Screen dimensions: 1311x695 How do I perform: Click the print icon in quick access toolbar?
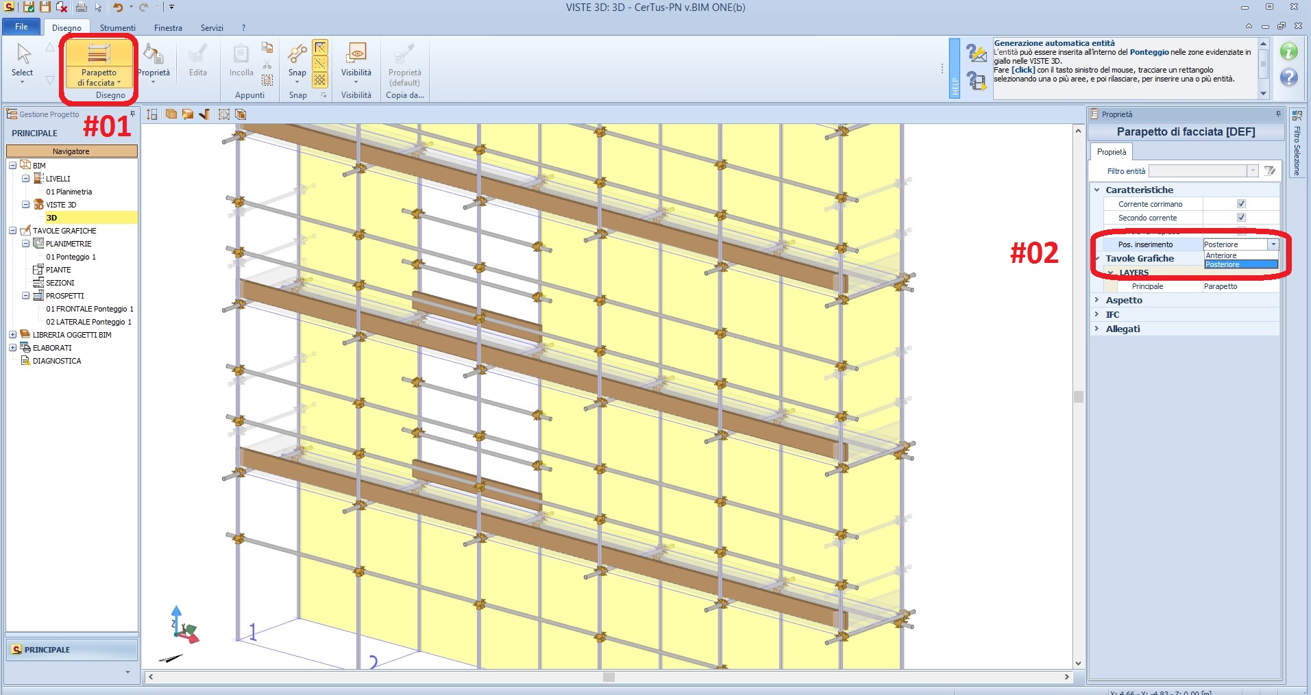click(x=82, y=8)
